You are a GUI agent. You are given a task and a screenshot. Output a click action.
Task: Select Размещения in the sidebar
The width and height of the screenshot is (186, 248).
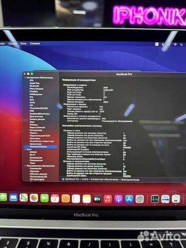pos(36,160)
